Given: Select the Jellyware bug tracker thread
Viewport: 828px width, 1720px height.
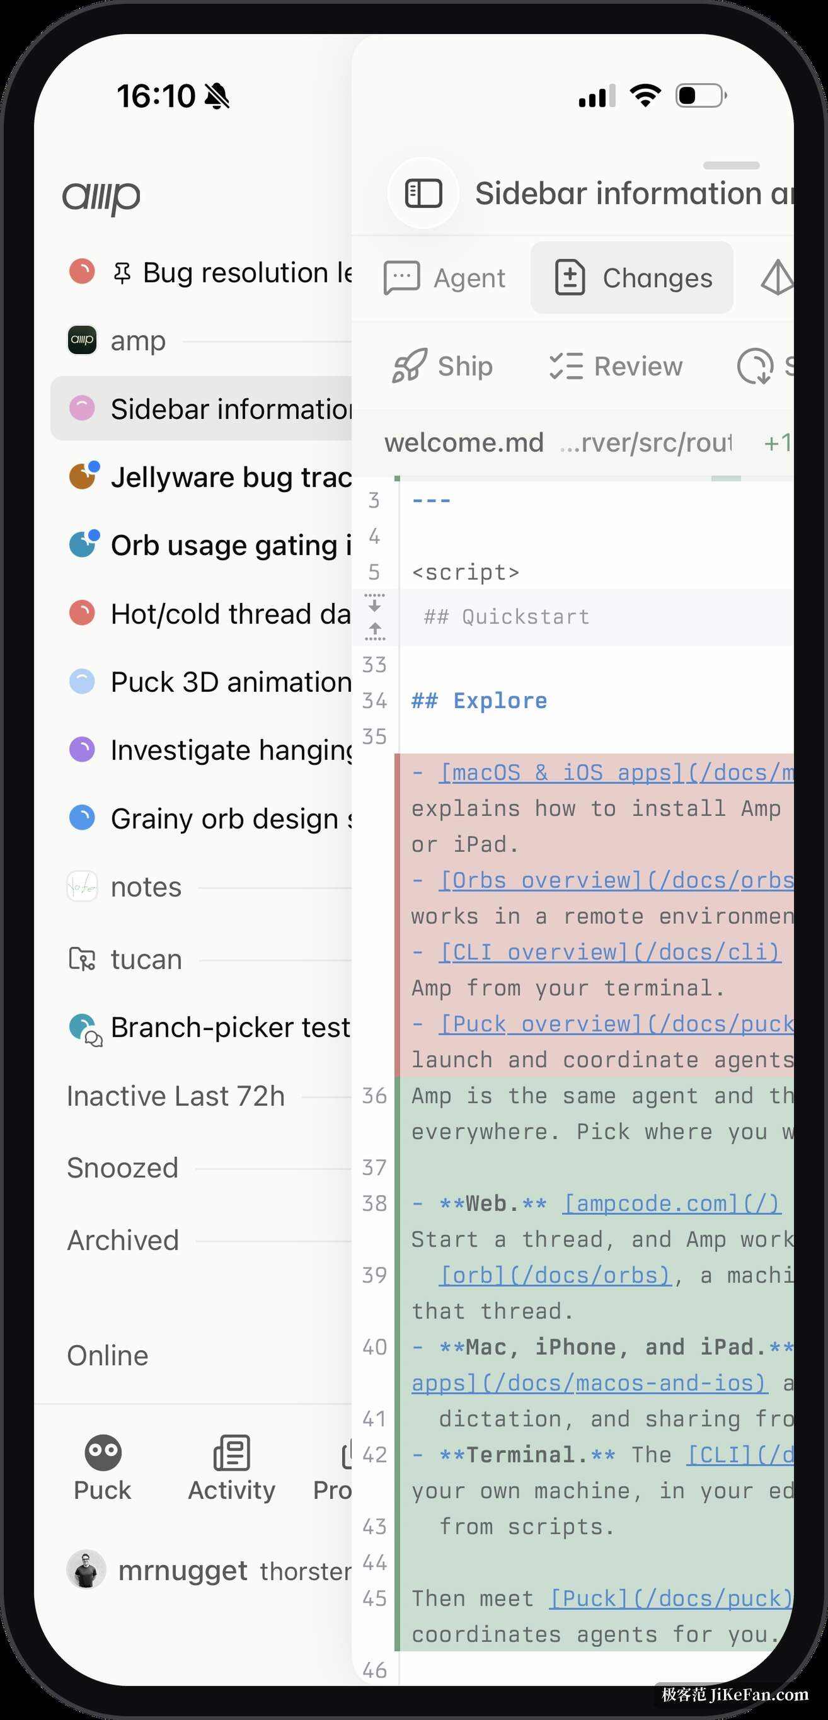Looking at the screenshot, I should [x=210, y=477].
